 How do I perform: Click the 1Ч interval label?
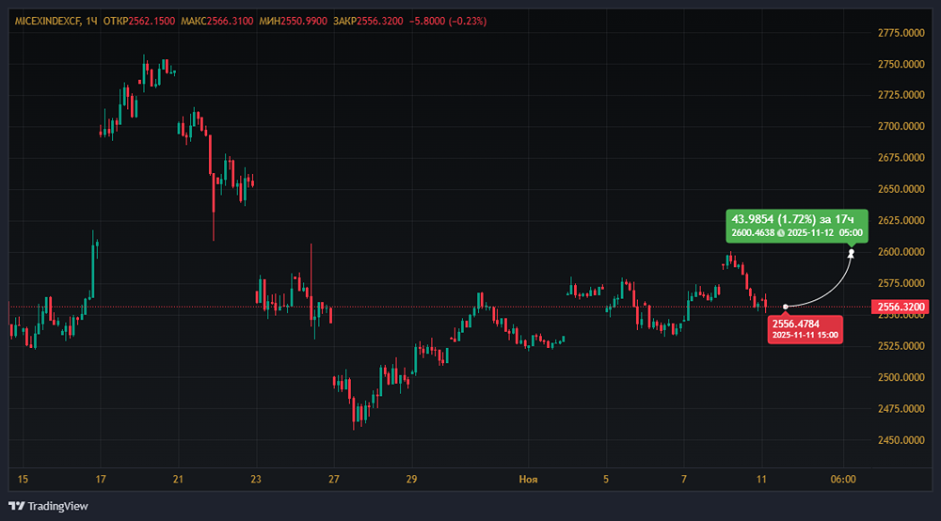tap(91, 21)
